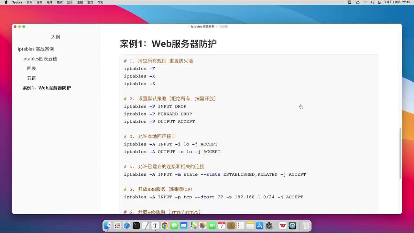Open Spotlight search in the menu bar

(x=373, y=2)
